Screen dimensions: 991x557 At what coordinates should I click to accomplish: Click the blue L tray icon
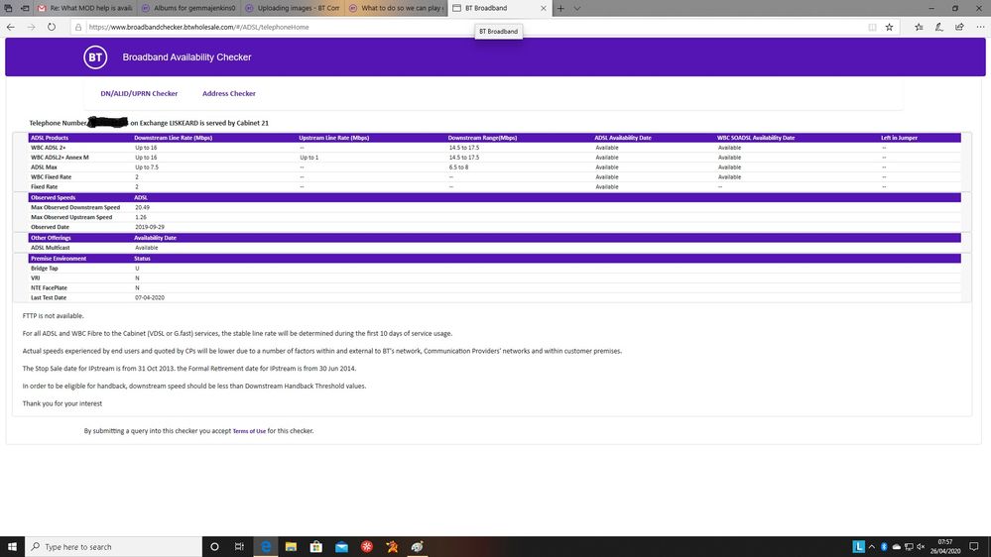(x=858, y=547)
